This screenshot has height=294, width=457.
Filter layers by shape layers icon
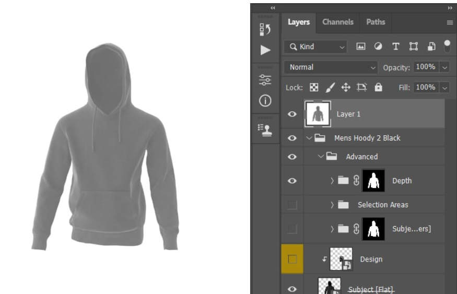click(413, 46)
